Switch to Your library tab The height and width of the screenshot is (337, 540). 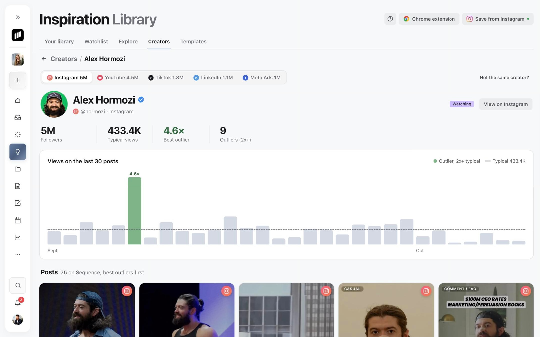click(x=59, y=41)
